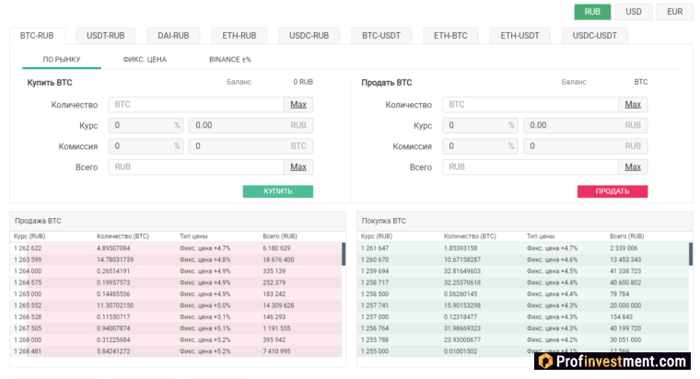
Task: Open the BTC-USDT pair tab
Action: point(381,36)
